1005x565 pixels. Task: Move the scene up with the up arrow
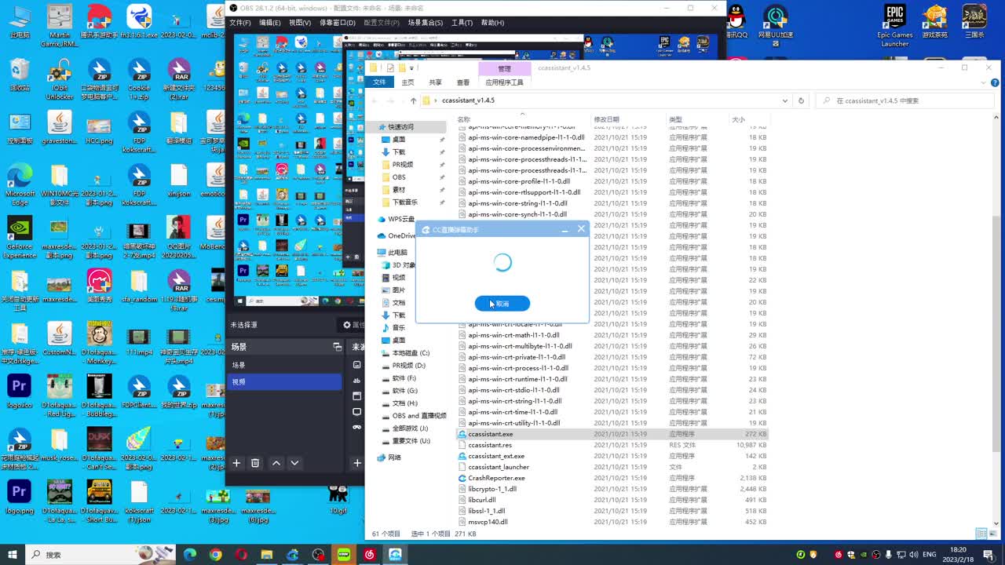[276, 463]
